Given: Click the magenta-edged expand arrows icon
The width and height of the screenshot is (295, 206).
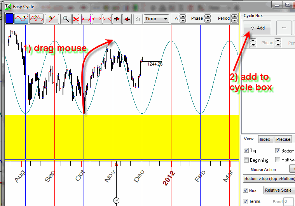Looking at the screenshot, I should coord(86,19).
